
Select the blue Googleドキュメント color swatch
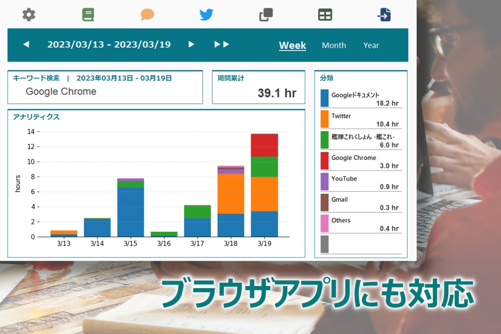(325, 98)
